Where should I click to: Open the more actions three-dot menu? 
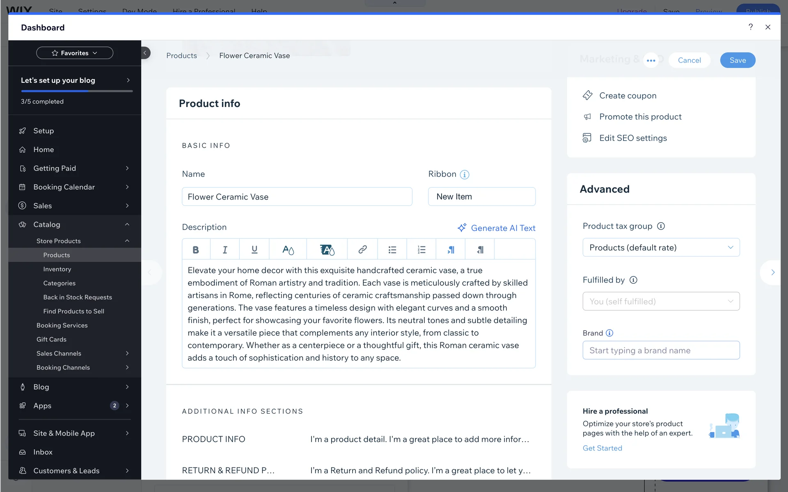(x=651, y=60)
